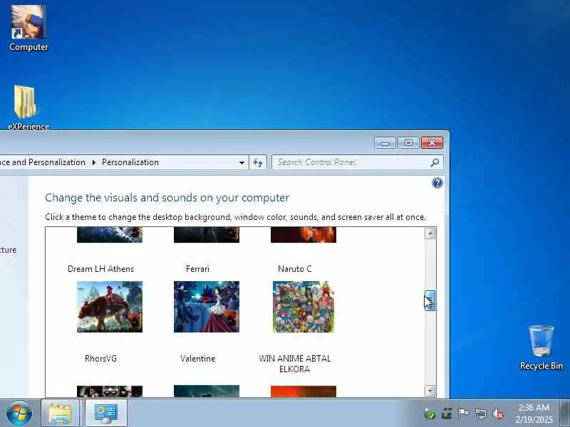Choose the Ferrari theme thumbnail
Viewport: 570px width, 427px height.
207,235
